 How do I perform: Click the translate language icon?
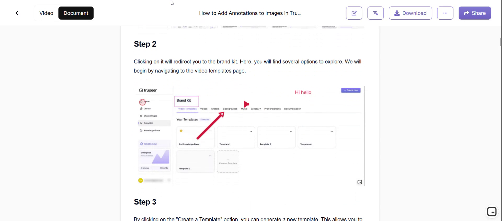pos(375,13)
